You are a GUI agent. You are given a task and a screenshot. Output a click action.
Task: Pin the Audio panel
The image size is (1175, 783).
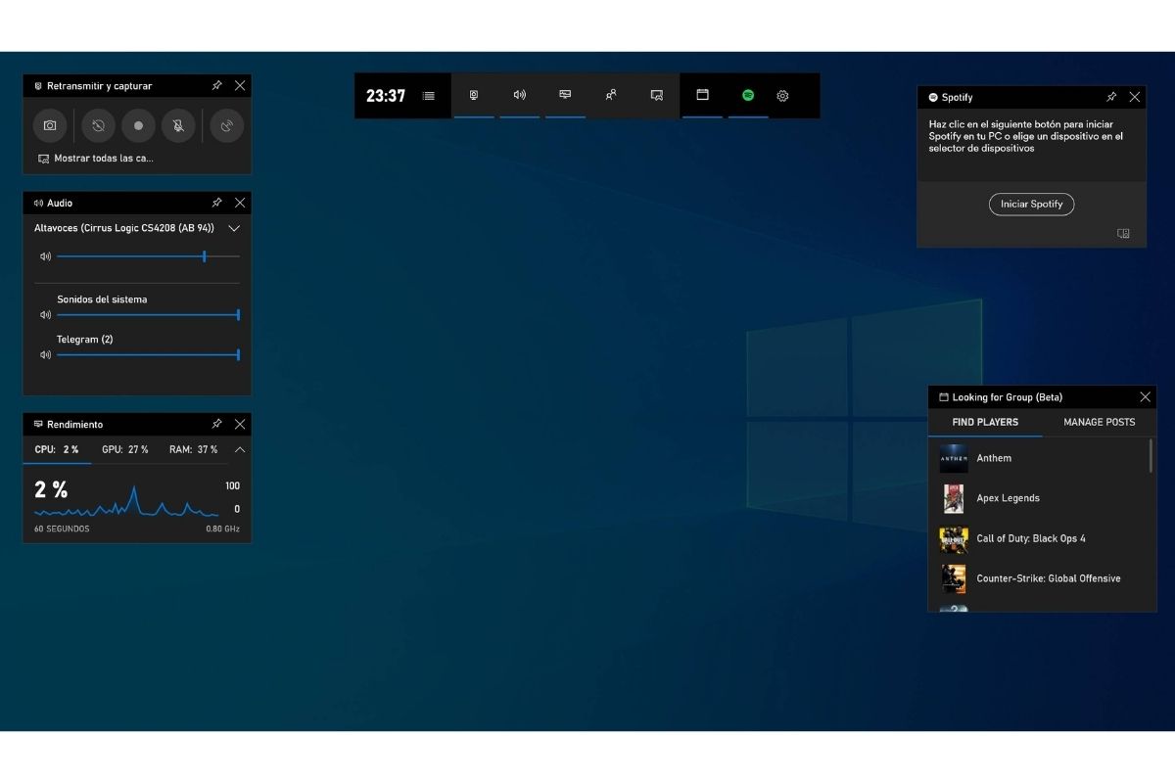[x=216, y=203]
